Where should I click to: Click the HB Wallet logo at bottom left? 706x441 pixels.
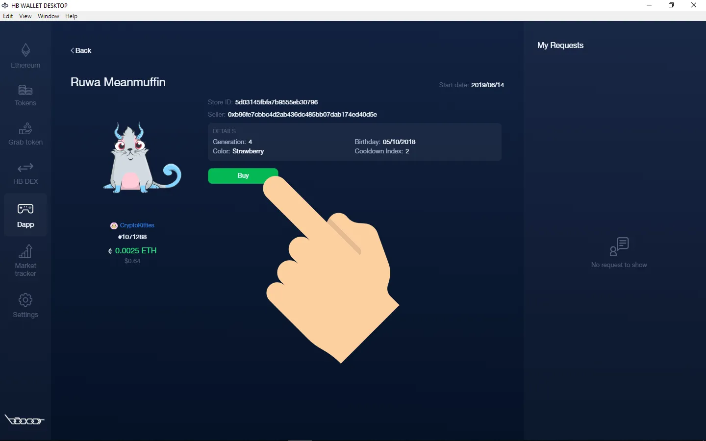pos(25,420)
